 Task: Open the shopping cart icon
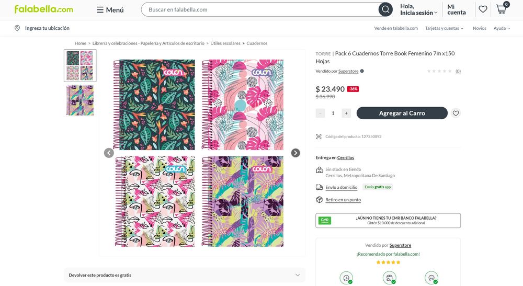(x=502, y=9)
